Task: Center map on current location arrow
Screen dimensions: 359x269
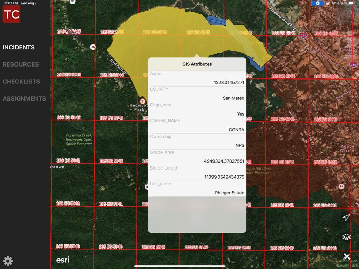Action: (x=346, y=218)
